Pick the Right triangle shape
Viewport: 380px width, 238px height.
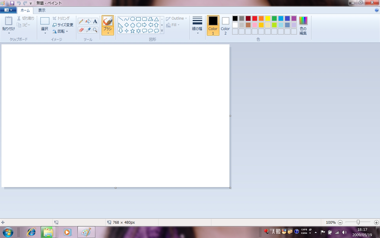click(x=121, y=25)
